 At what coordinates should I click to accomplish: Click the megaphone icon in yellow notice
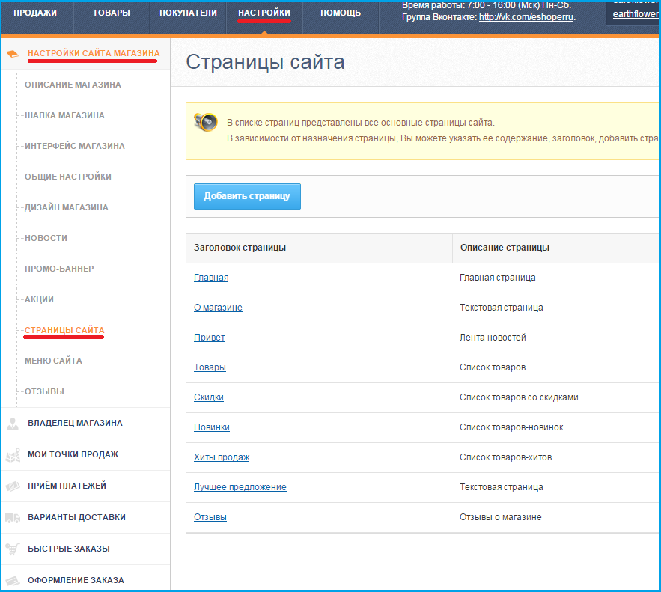click(x=205, y=122)
